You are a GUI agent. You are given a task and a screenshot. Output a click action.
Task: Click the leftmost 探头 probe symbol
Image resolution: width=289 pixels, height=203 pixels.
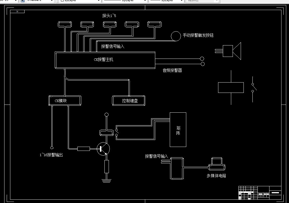point(65,24)
